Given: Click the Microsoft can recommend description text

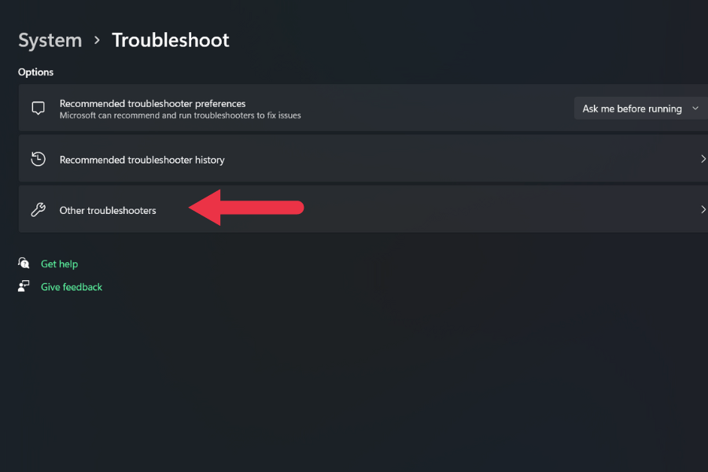Looking at the screenshot, I should tap(180, 116).
